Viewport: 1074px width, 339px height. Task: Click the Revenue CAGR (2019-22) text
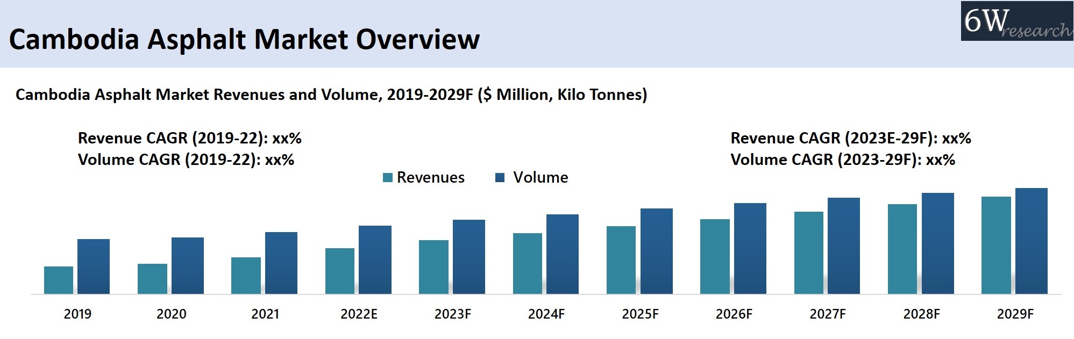click(x=189, y=139)
